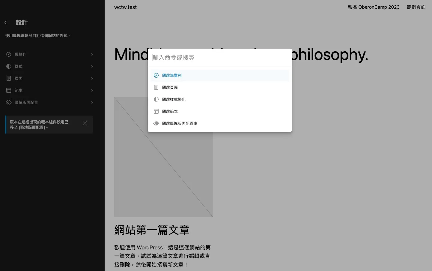
Task: Open 頁面 via its document icon
Action: pyautogui.click(x=9, y=78)
